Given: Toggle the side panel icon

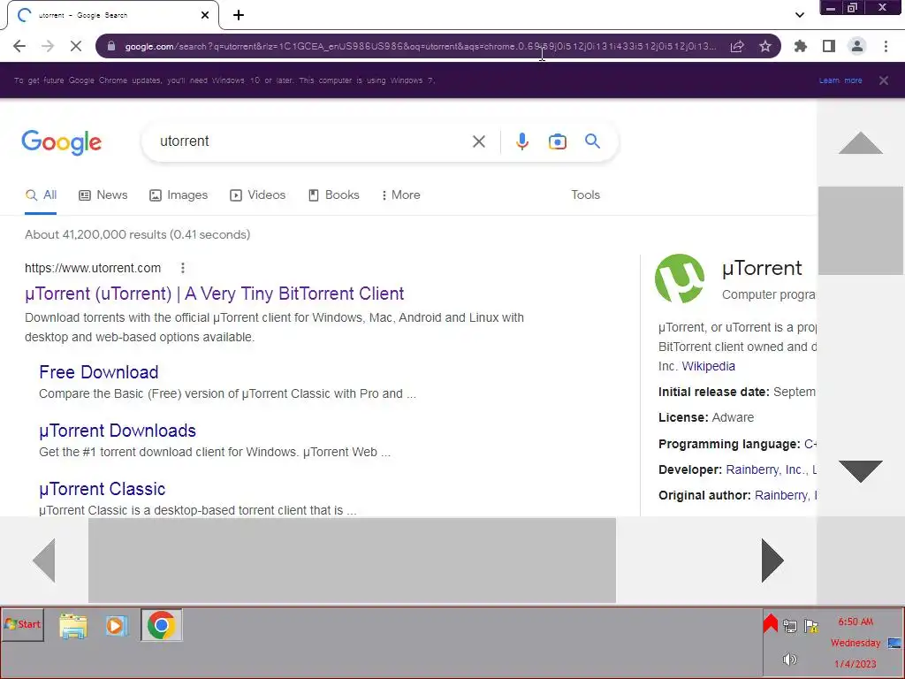Looking at the screenshot, I should point(829,46).
